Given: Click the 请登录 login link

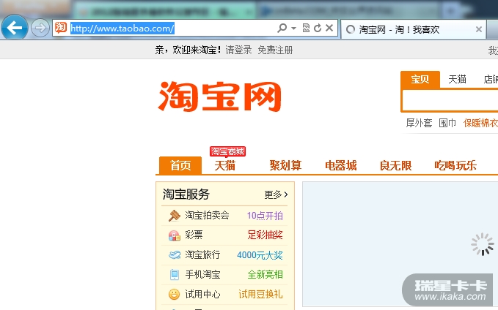Looking at the screenshot, I should pos(238,50).
